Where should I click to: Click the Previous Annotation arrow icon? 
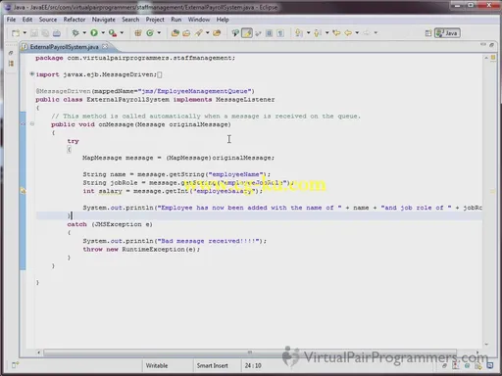[x=318, y=33]
